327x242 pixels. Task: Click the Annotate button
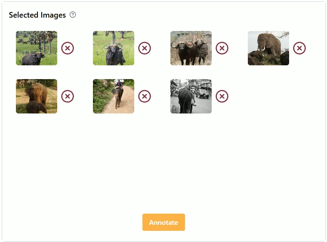(x=163, y=222)
